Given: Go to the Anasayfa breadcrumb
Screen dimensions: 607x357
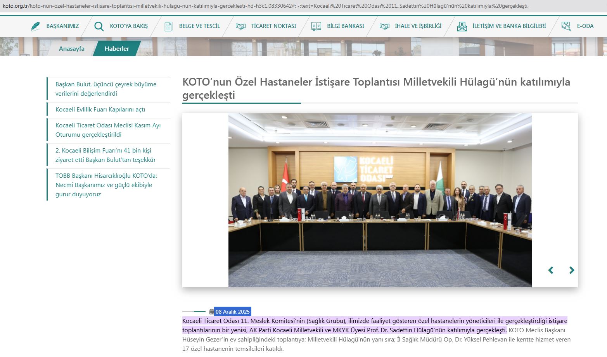Looking at the screenshot, I should [x=72, y=48].
